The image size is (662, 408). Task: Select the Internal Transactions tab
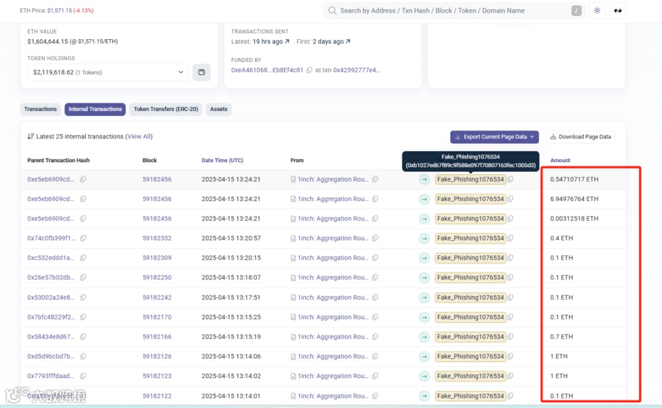tap(95, 109)
